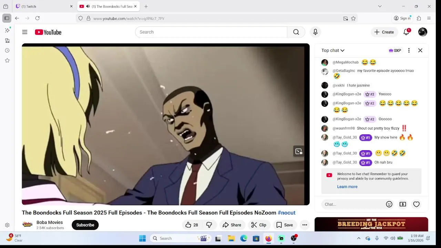Open Windows Start menu

click(x=142, y=238)
